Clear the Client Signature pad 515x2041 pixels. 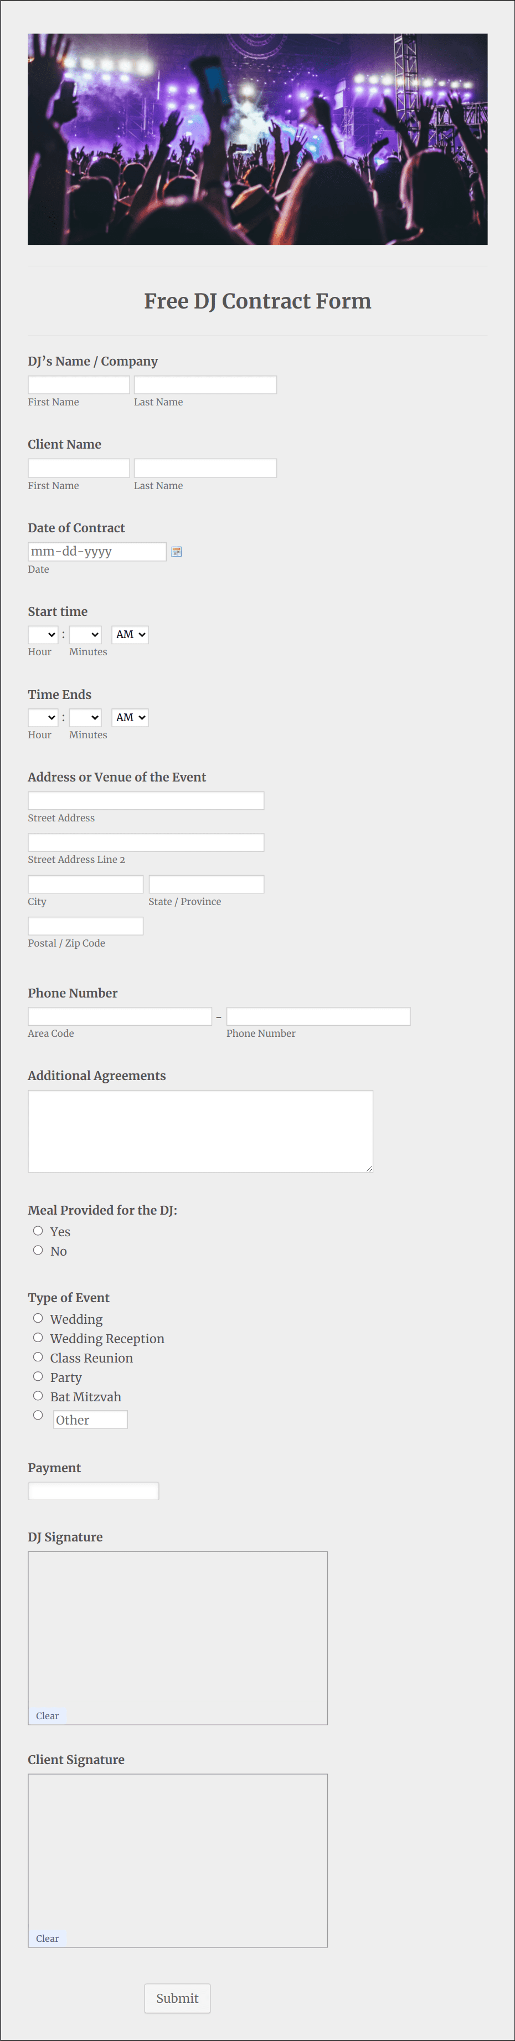(48, 1939)
